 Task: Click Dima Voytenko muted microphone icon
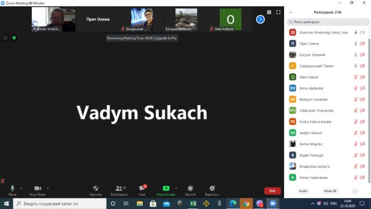[355, 88]
